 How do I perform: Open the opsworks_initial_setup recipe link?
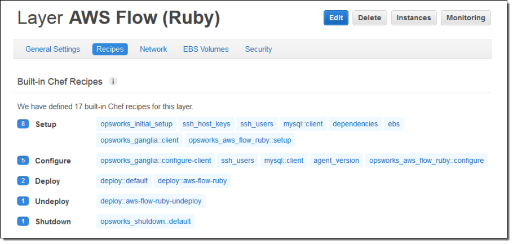tap(136, 124)
